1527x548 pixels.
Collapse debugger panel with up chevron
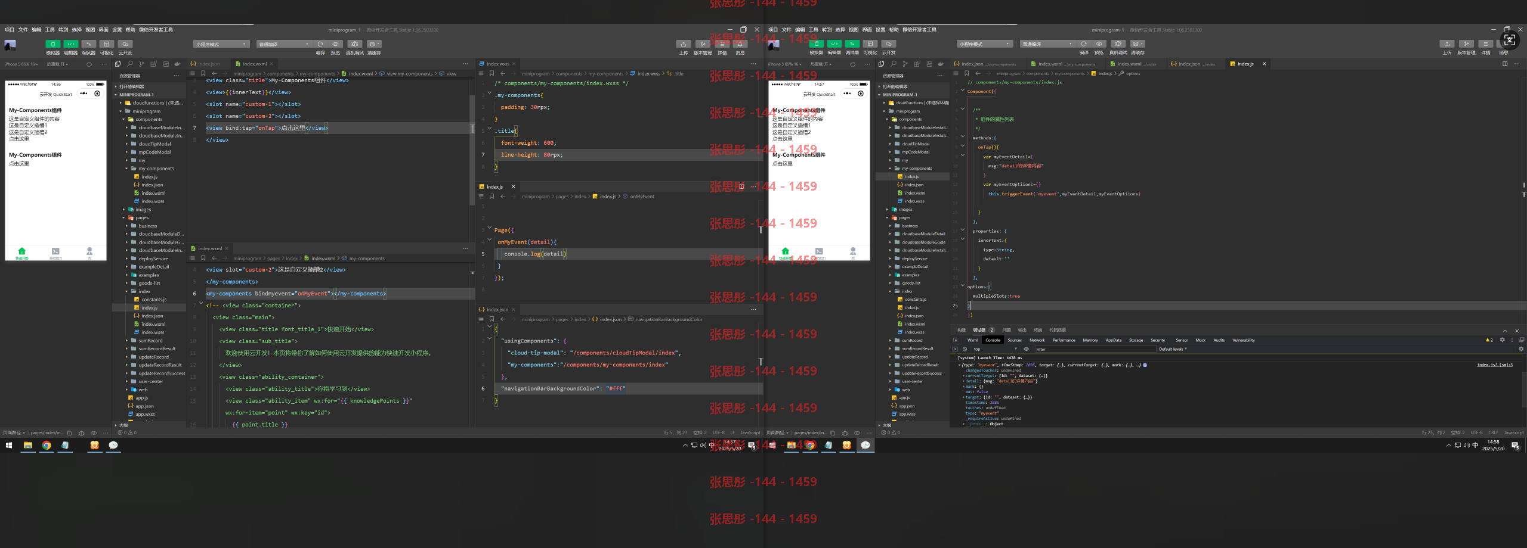tap(1505, 331)
